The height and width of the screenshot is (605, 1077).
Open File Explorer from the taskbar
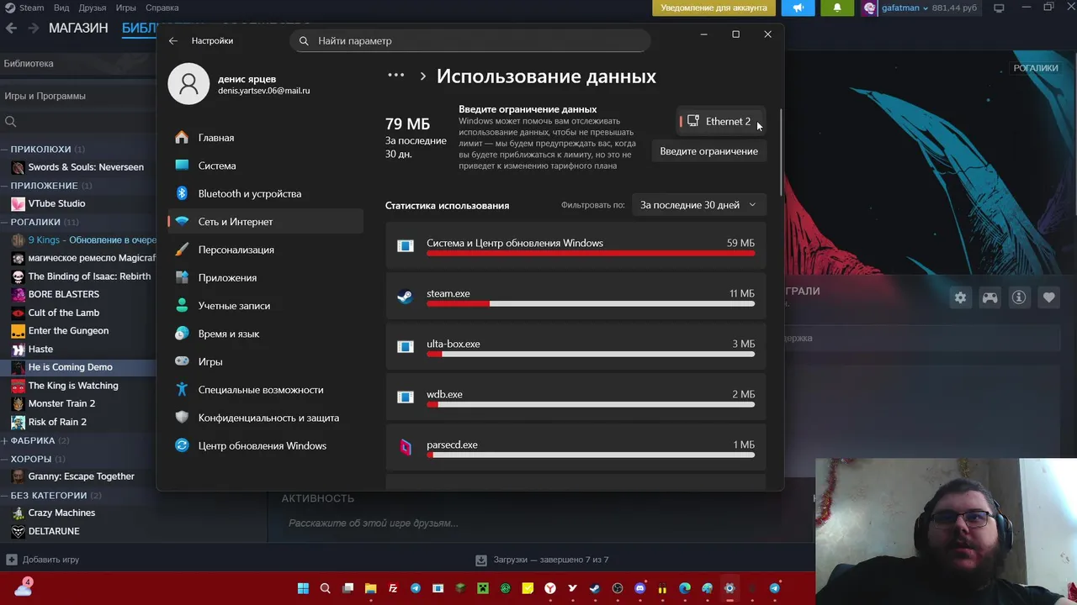click(370, 588)
